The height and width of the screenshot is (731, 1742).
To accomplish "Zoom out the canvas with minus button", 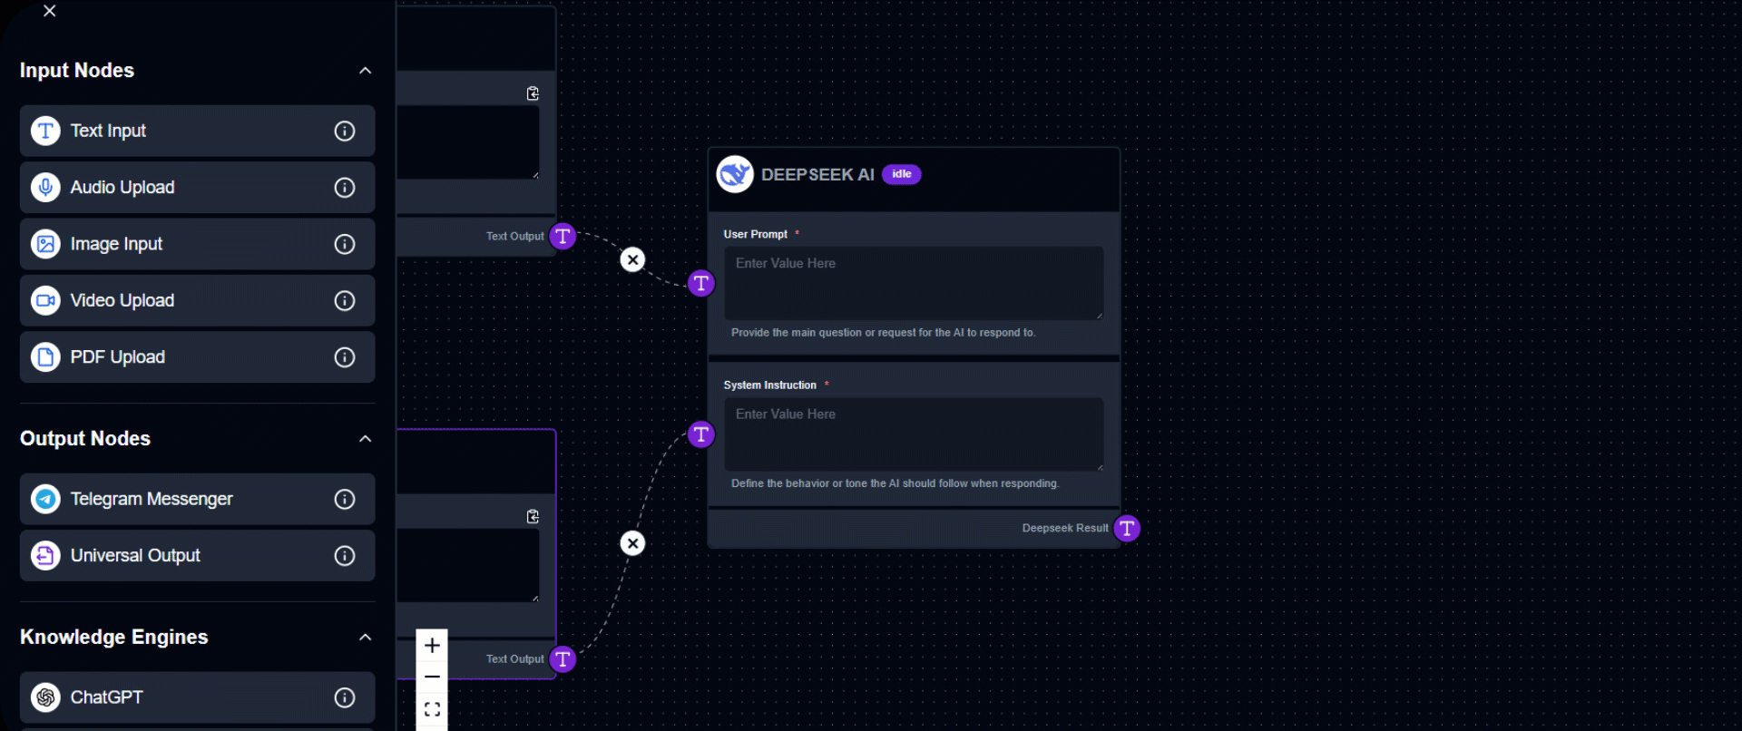I will tap(432, 677).
